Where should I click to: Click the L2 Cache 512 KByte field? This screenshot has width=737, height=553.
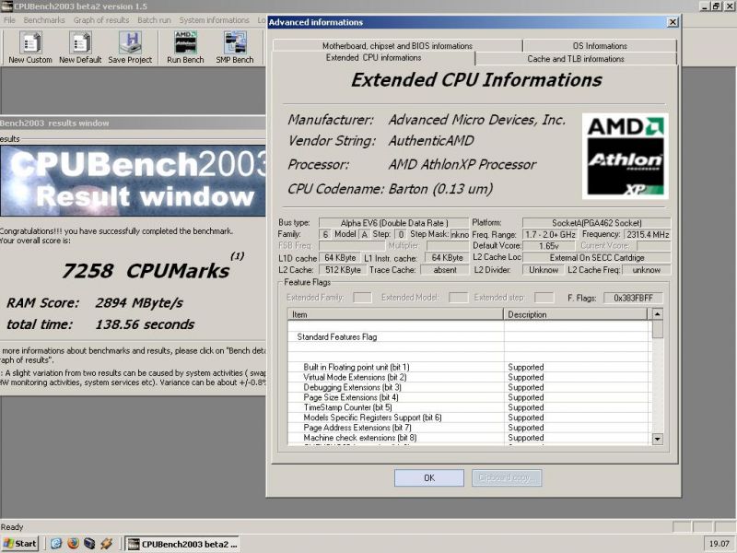pyautogui.click(x=343, y=270)
